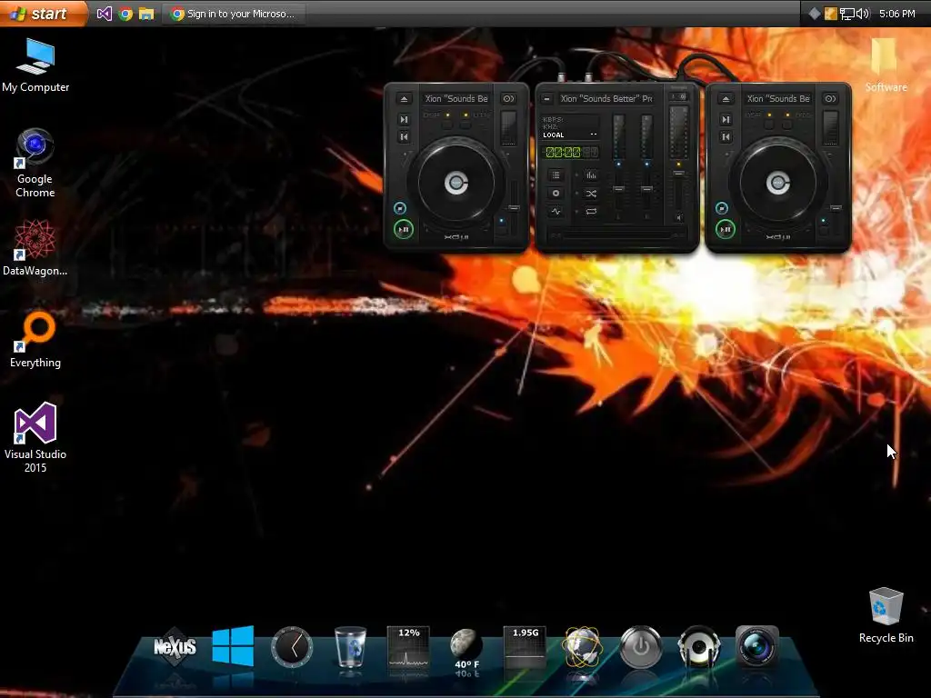Screen dimensions: 931x698
Task: Click the play/pause button on left deck
Action: point(404,229)
